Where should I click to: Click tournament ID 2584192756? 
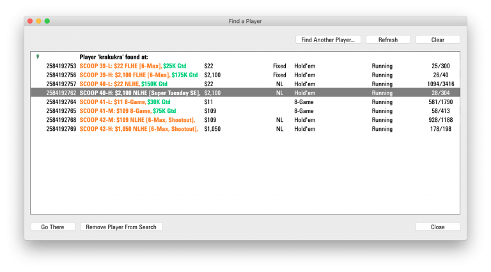[61, 75]
